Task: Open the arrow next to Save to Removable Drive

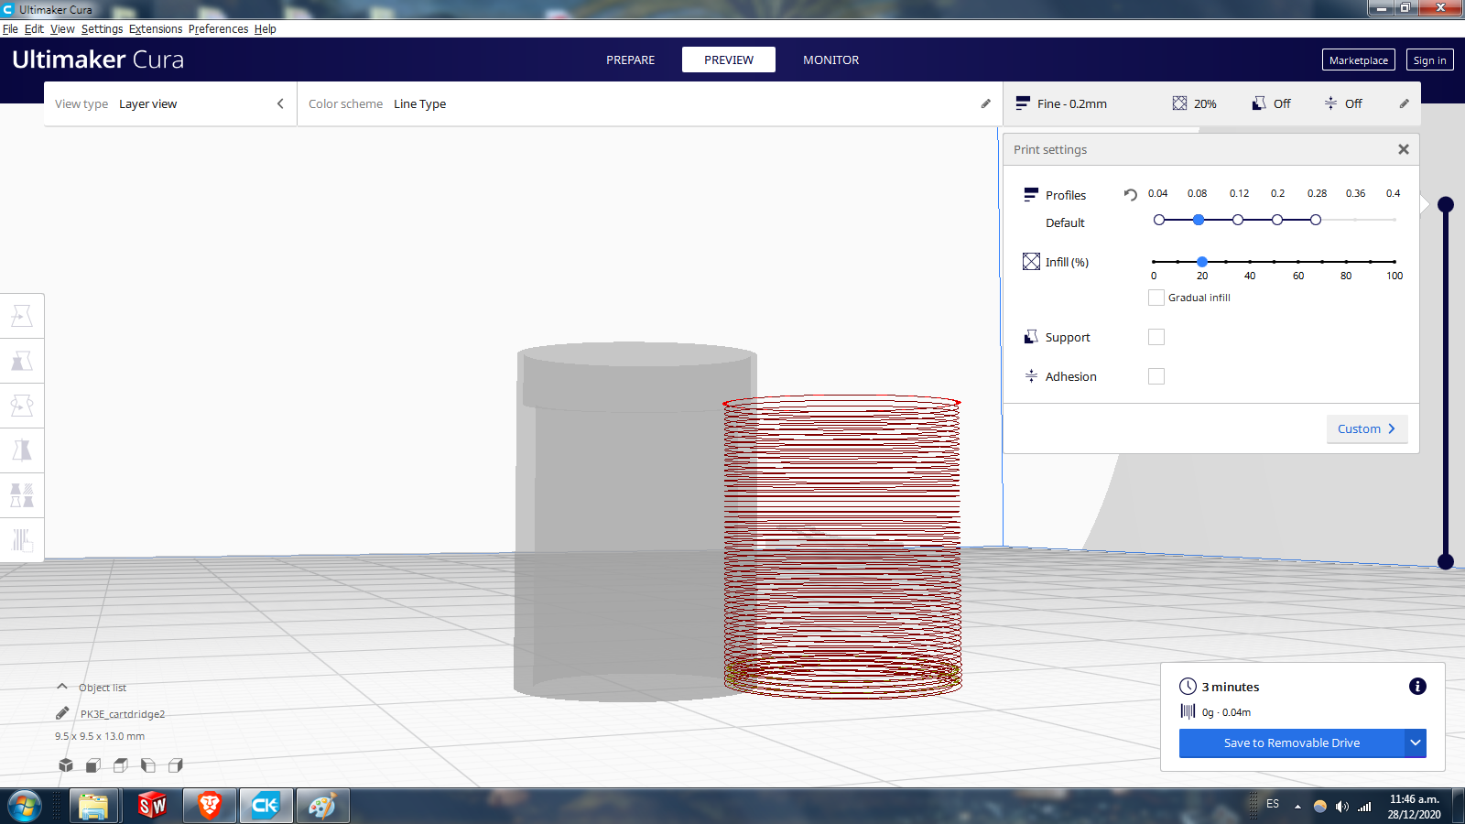Action: click(1416, 743)
